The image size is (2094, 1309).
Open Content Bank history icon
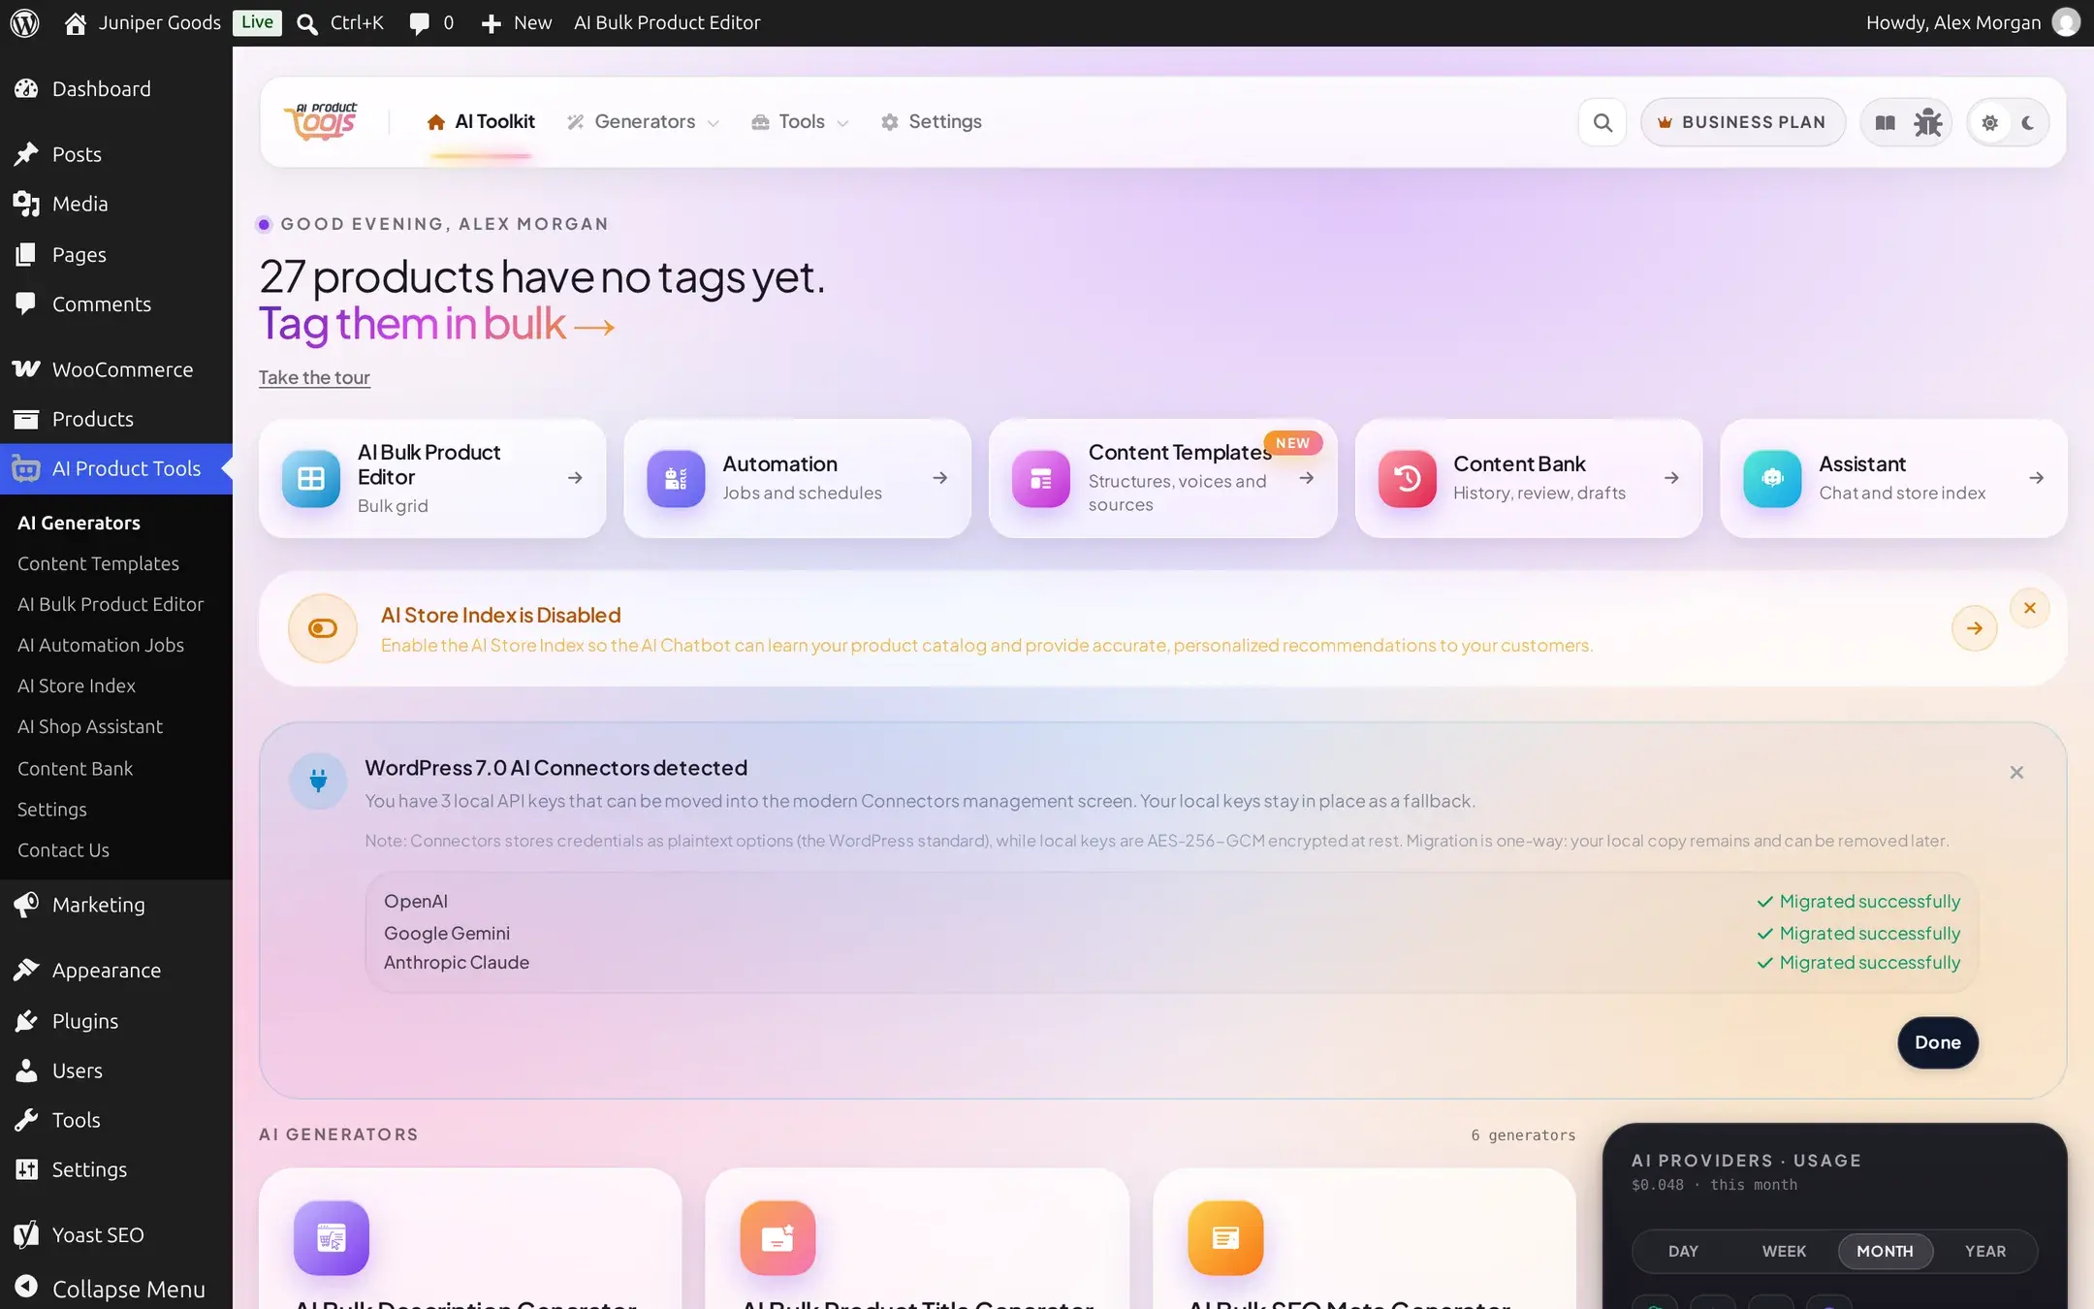click(x=1407, y=478)
